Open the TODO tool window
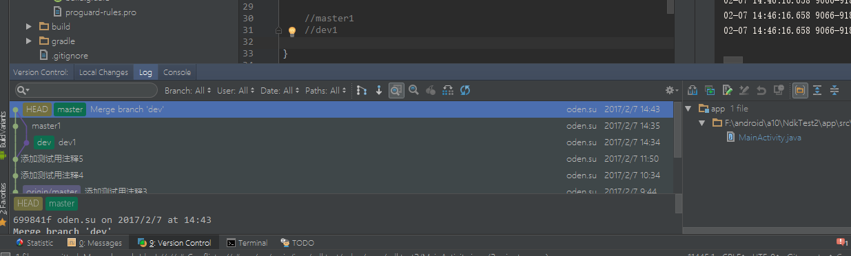Image resolution: width=851 pixels, height=256 pixels. coord(297,243)
